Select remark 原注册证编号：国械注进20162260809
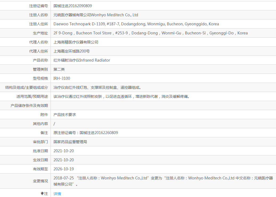Image resolution: width=276 pixels, height=197 pixels. pos(86,133)
